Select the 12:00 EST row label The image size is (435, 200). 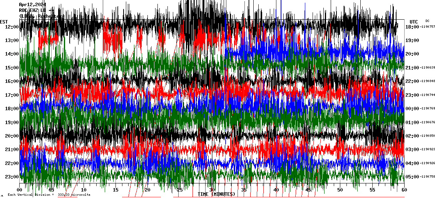pyautogui.click(x=12, y=27)
